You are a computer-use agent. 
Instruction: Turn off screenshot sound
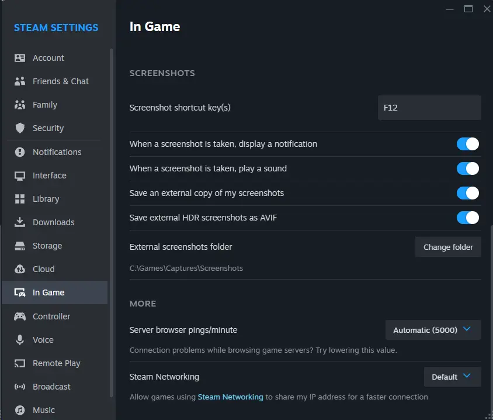468,168
